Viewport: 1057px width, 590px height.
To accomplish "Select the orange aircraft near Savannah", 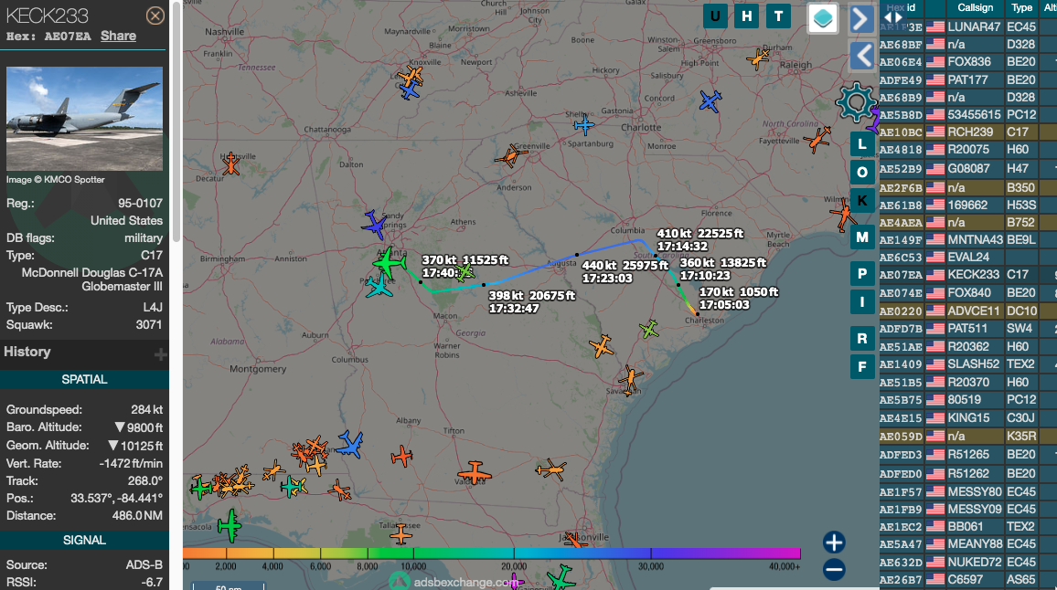I will pyautogui.click(x=630, y=379).
